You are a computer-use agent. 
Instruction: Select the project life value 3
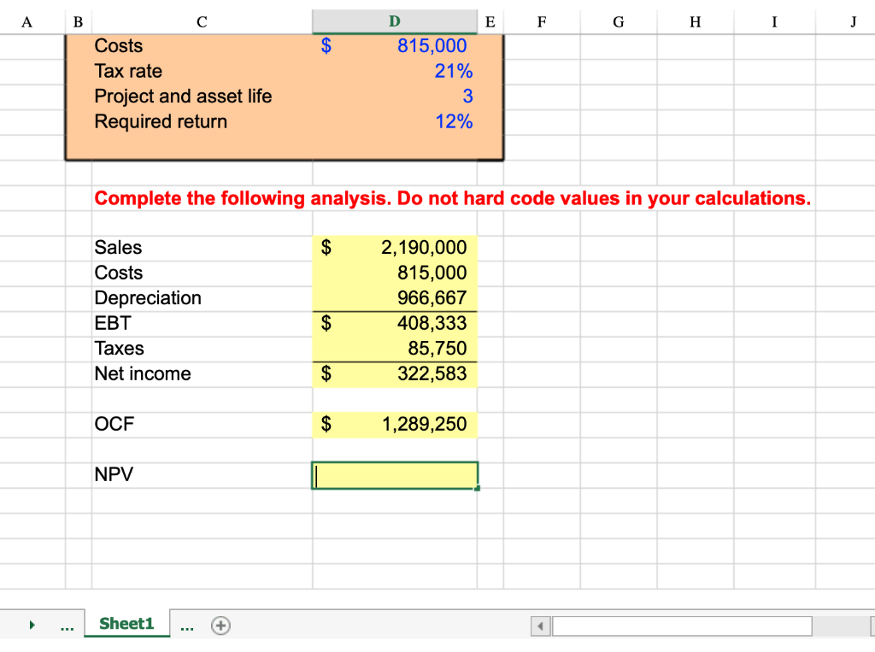pos(395,96)
